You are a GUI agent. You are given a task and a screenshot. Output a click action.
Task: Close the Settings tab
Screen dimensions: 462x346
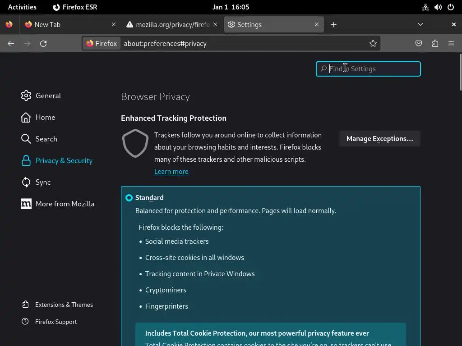click(x=317, y=25)
